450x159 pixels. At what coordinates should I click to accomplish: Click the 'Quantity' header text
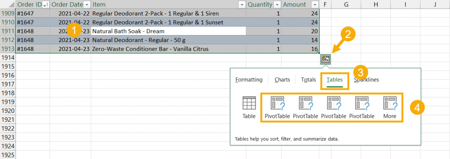click(260, 4)
